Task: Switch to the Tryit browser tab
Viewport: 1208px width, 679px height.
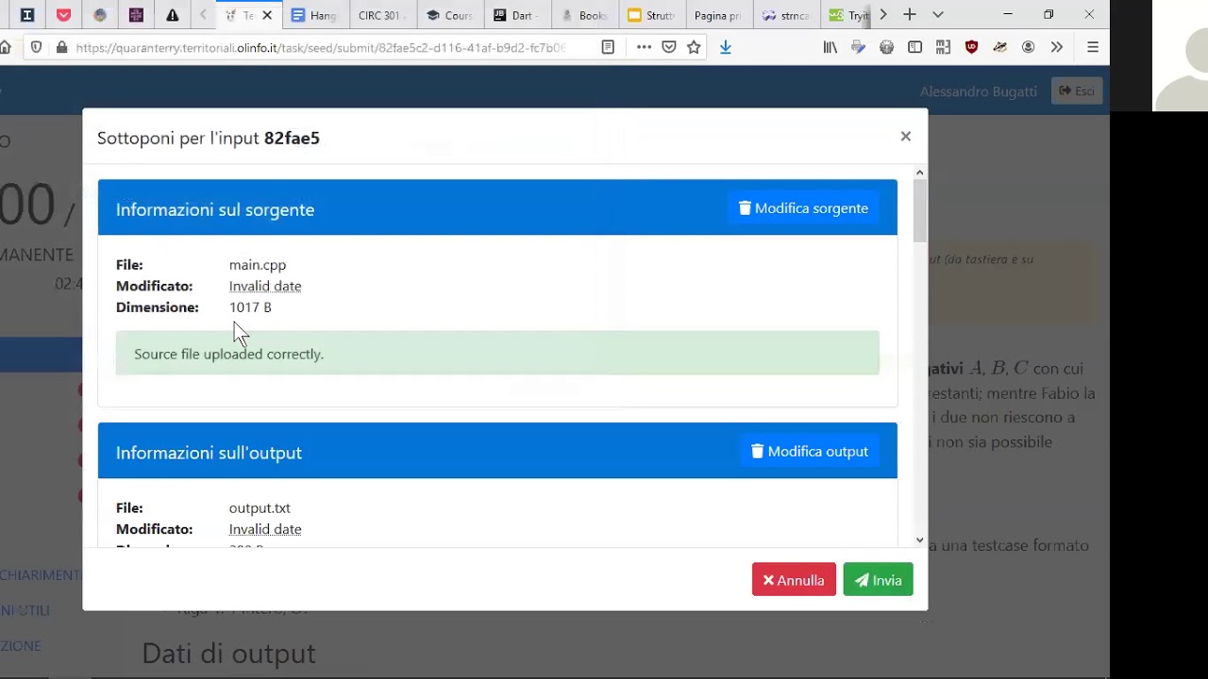Action: [x=847, y=15]
